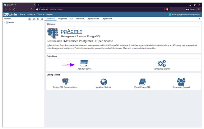The width and height of the screenshot is (204, 129).
Task: Click the pgAdmin logo in the header
Action: point(10,14)
